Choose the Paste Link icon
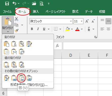This screenshot has height=96, width=112. click(14, 78)
